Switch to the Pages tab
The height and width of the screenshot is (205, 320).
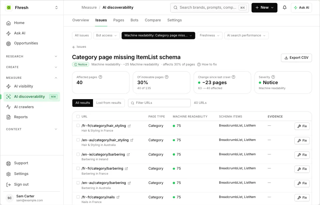tap(119, 20)
